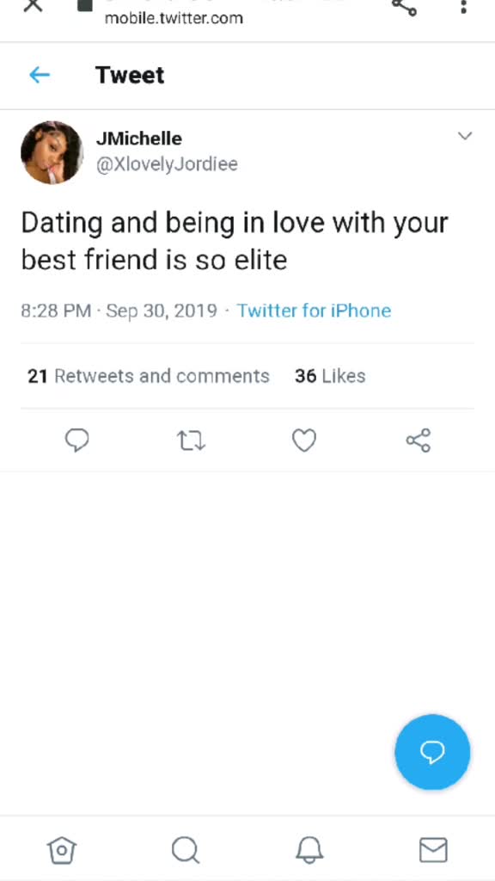495x881 pixels.
Task: Retweet JMichelle's tweet
Action: 192,440
